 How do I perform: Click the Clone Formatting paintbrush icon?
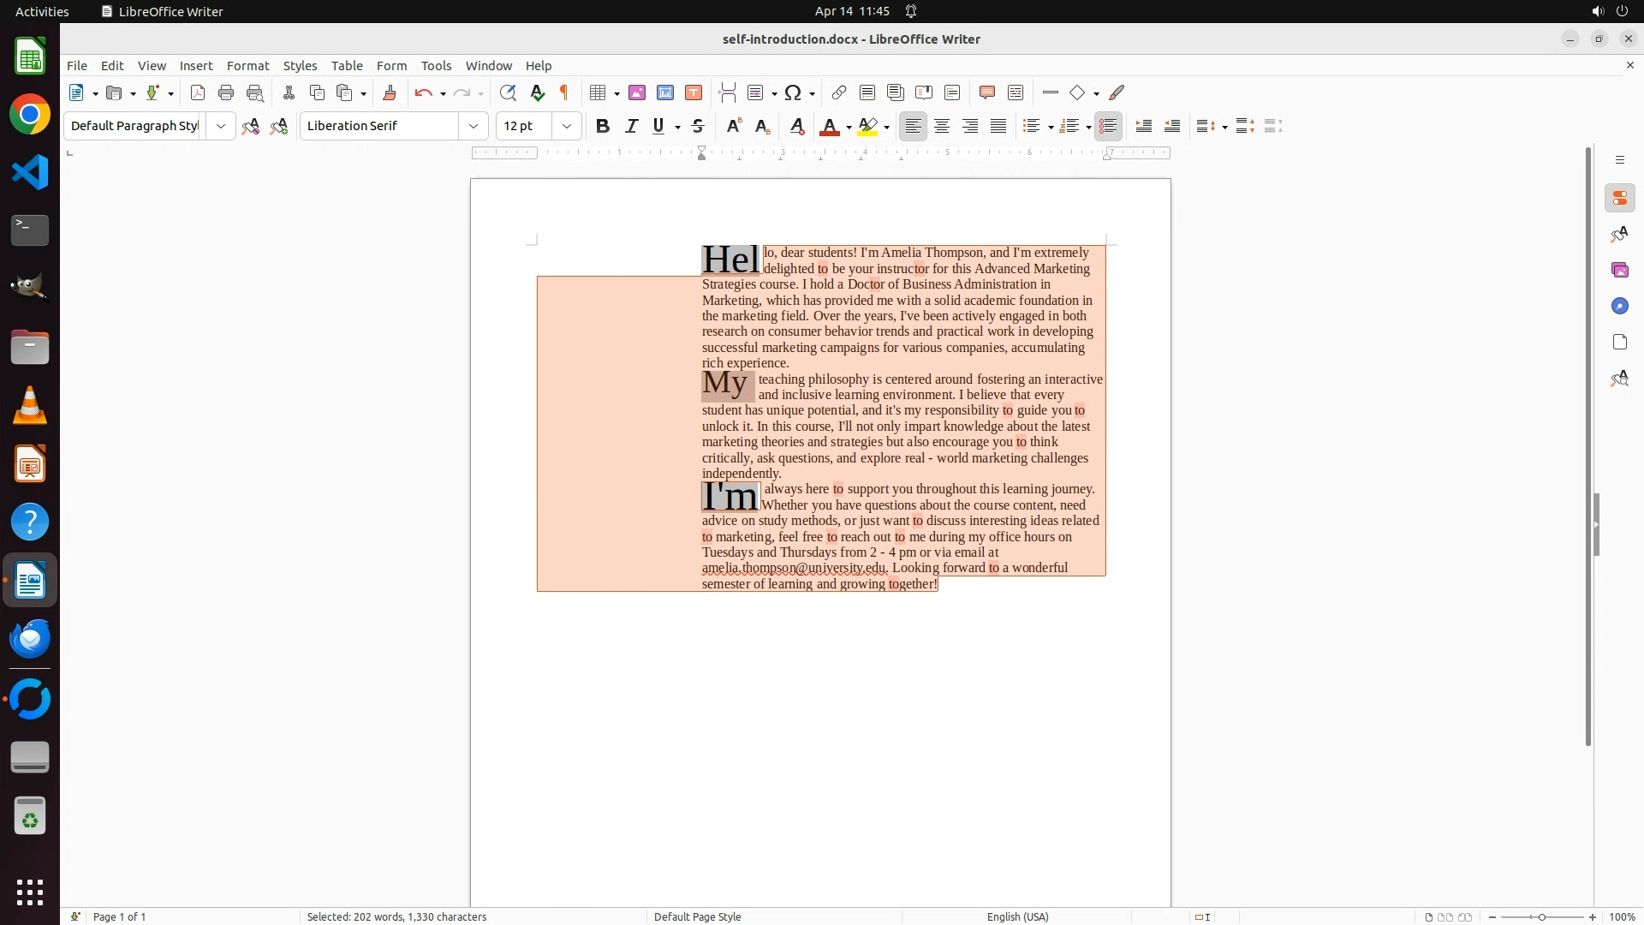coord(390,92)
